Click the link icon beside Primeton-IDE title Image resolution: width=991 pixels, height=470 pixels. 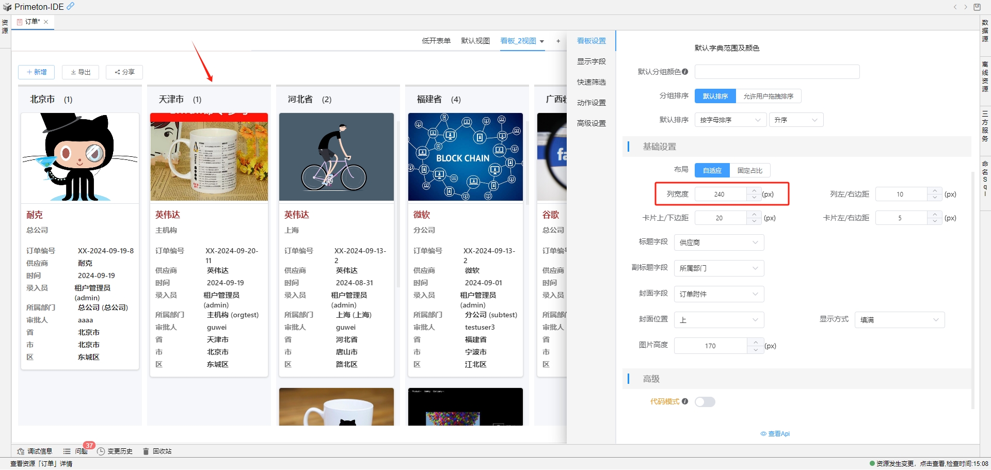(x=71, y=6)
